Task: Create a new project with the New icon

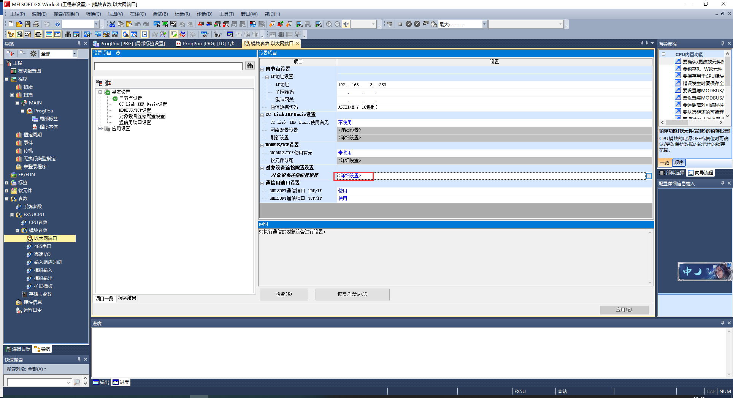Action: tap(11, 24)
